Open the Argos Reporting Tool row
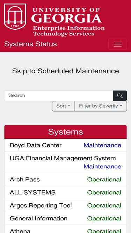The height and width of the screenshot is (233, 131). pyautogui.click(x=66, y=205)
